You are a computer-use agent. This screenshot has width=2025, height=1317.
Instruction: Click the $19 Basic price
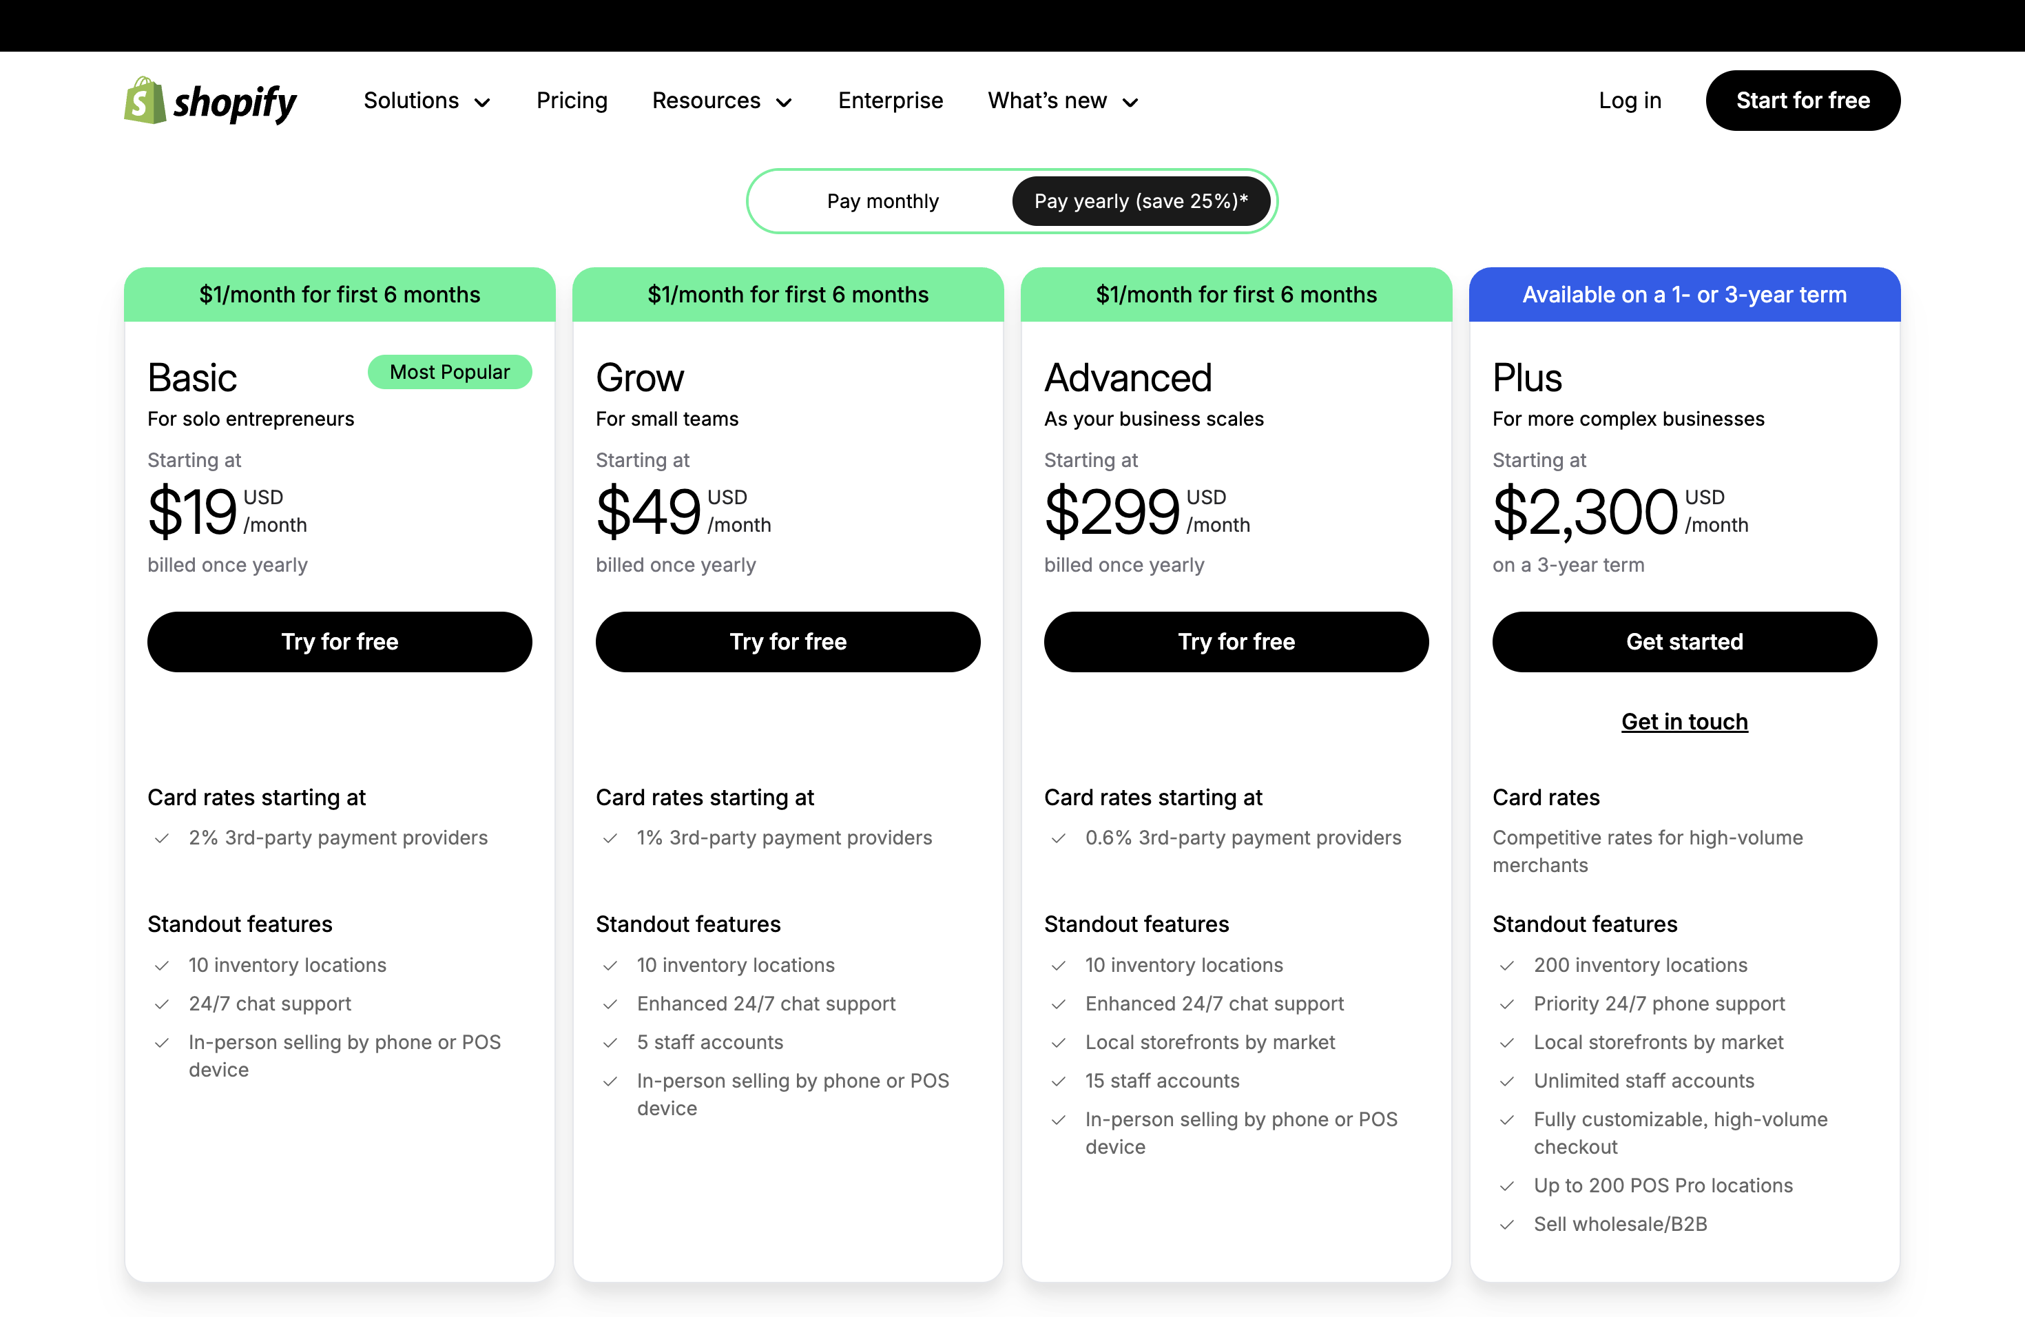click(192, 511)
